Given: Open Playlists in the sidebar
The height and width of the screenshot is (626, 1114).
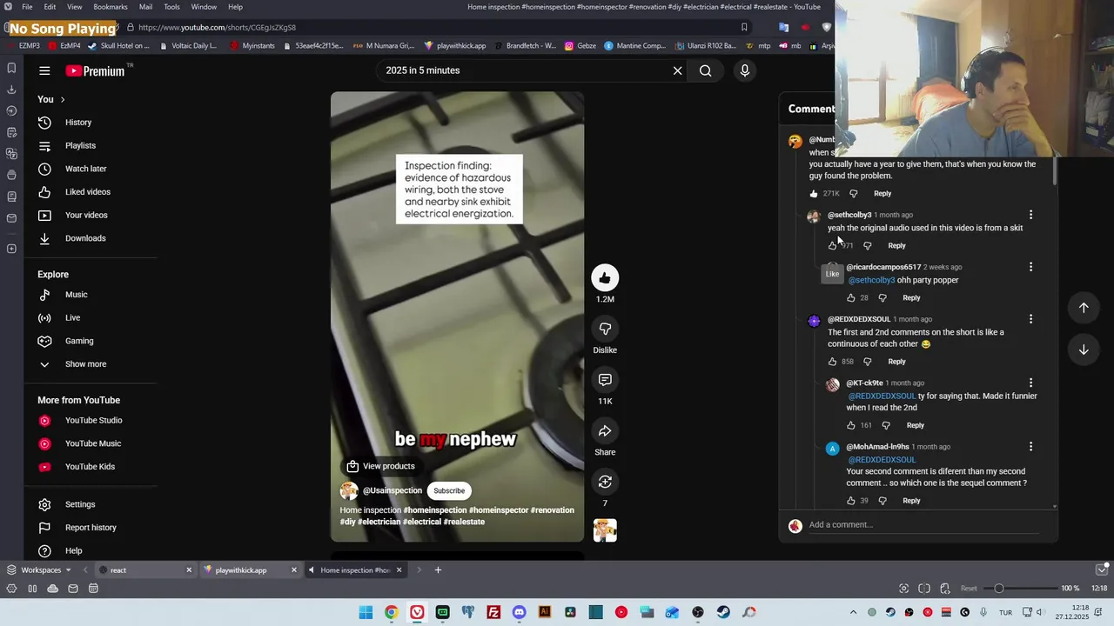Looking at the screenshot, I should [80, 146].
